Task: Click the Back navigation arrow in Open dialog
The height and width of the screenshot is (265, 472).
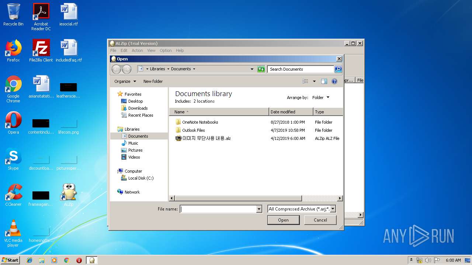Action: pyautogui.click(x=116, y=69)
